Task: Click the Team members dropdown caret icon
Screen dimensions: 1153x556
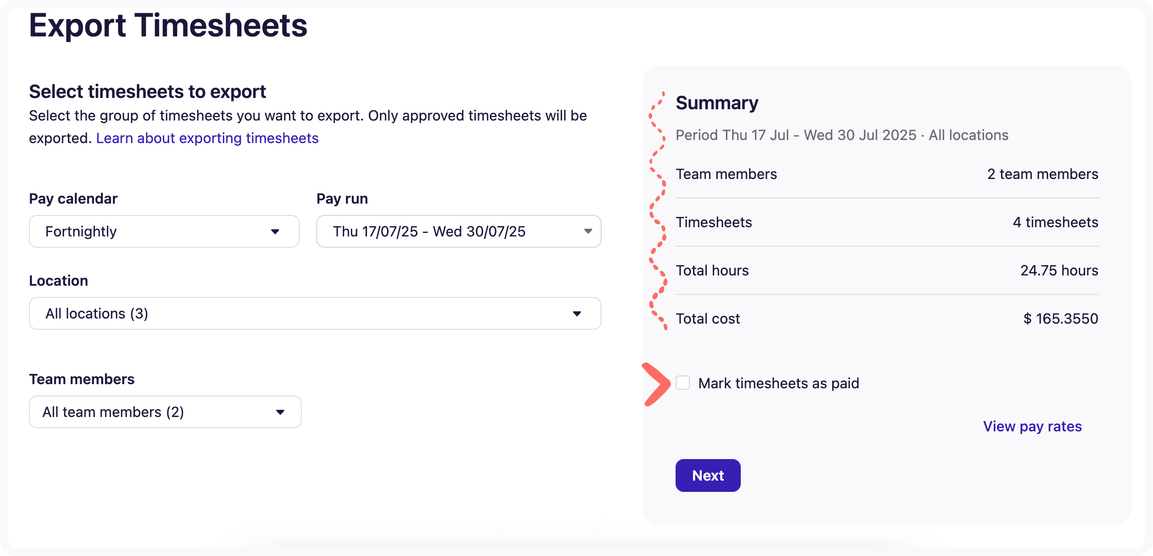Action: tap(280, 412)
